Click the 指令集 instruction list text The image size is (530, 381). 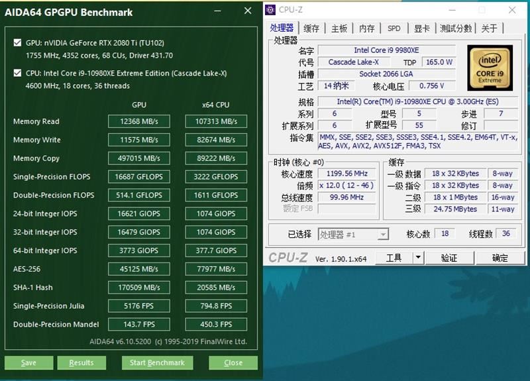coord(418,142)
